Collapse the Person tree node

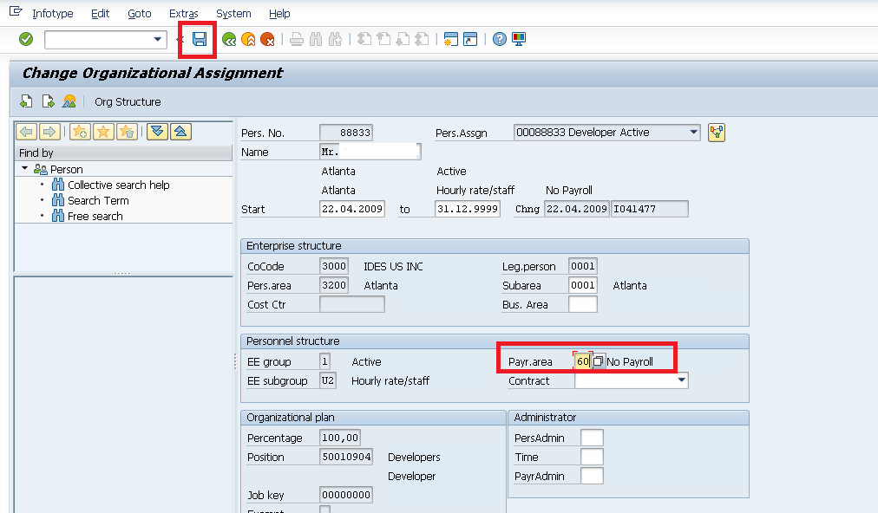click(x=25, y=168)
